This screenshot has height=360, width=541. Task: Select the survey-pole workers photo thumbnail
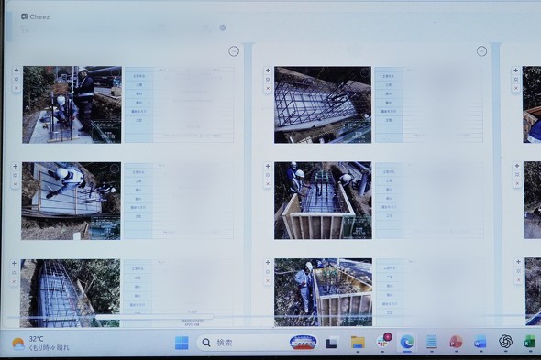[72, 104]
